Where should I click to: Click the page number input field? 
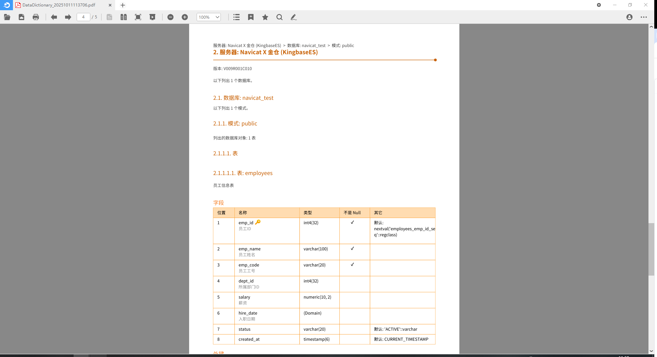[83, 17]
